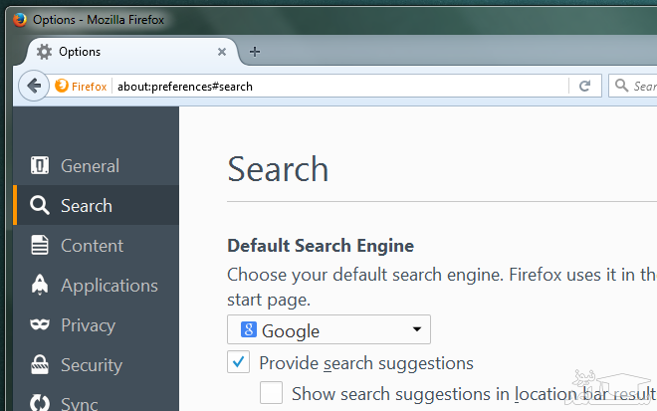Reload the page with the refresh icon
The width and height of the screenshot is (657, 411).
[x=585, y=86]
